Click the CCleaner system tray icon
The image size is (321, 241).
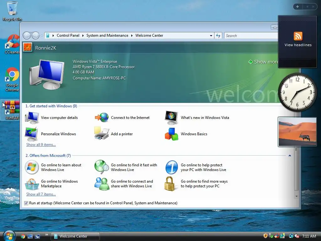(276, 236)
